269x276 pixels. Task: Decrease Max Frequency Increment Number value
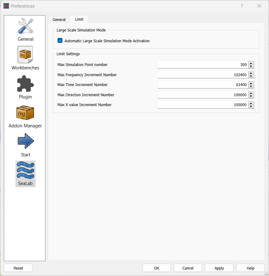(251, 76)
